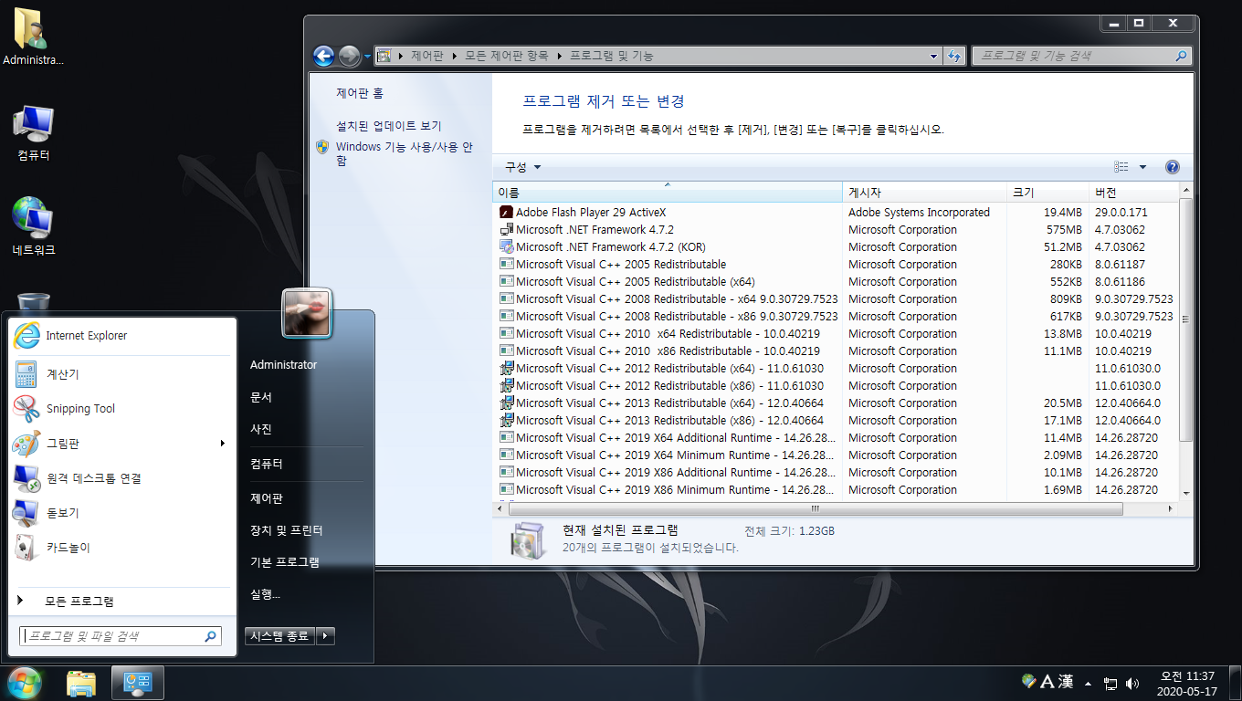Image resolution: width=1242 pixels, height=701 pixels.
Task: Click the Forward arrow in Control Panel
Action: [349, 56]
